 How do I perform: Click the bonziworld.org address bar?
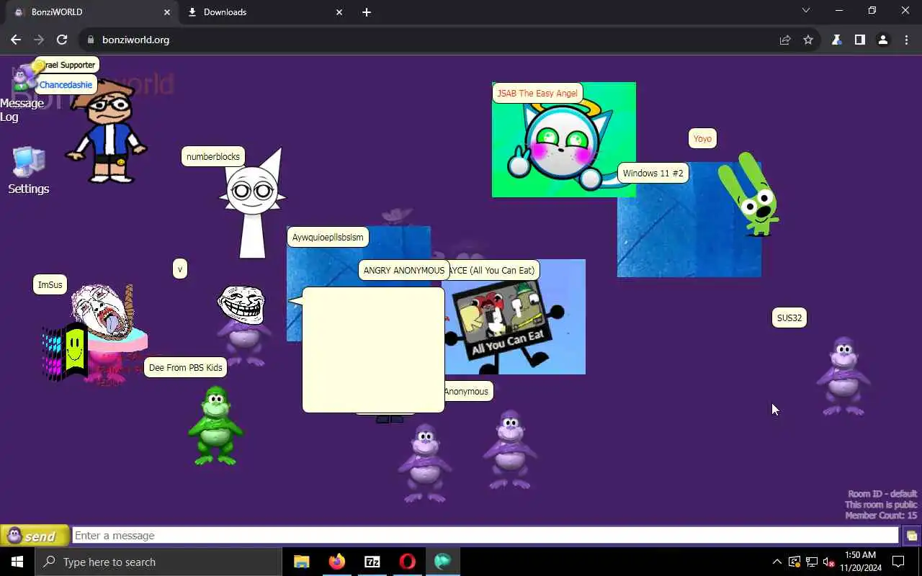pos(432,40)
